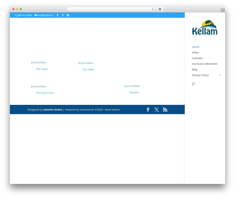235x198 pixels.
Task: Open the Video menu item
Action: 196,52
